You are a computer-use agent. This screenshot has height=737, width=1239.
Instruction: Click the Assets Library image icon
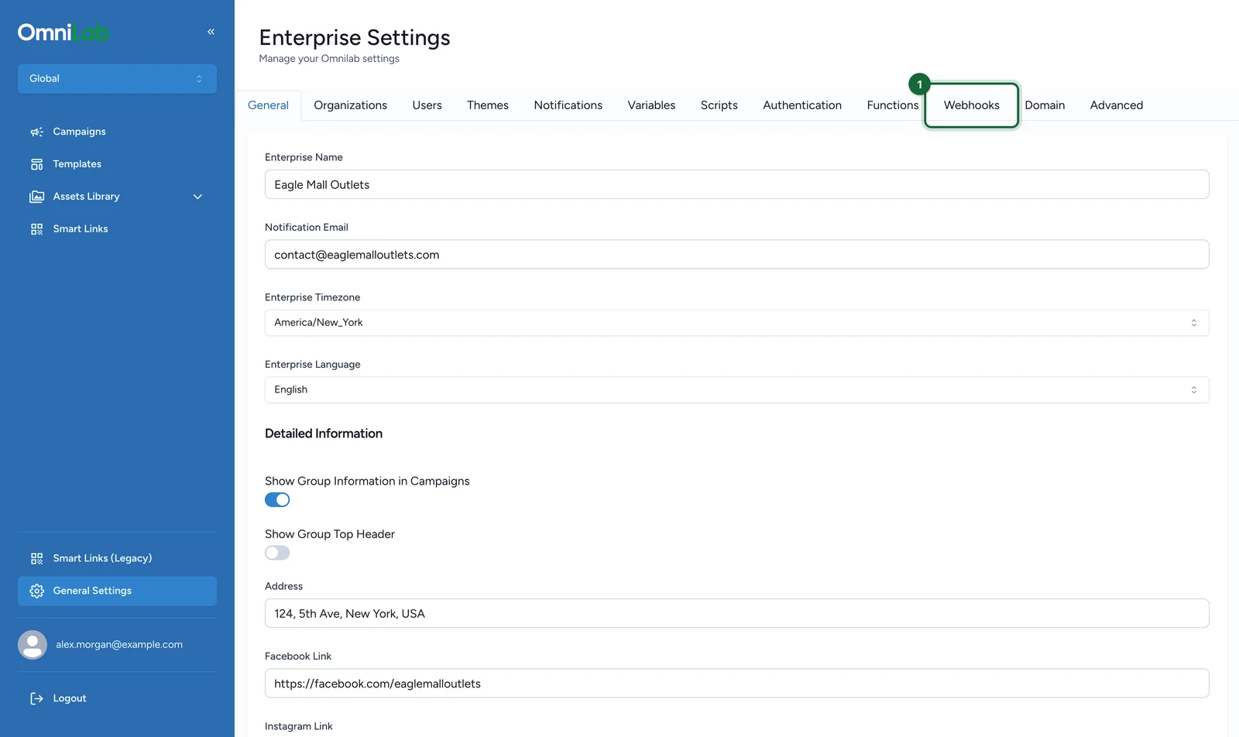pyautogui.click(x=36, y=197)
